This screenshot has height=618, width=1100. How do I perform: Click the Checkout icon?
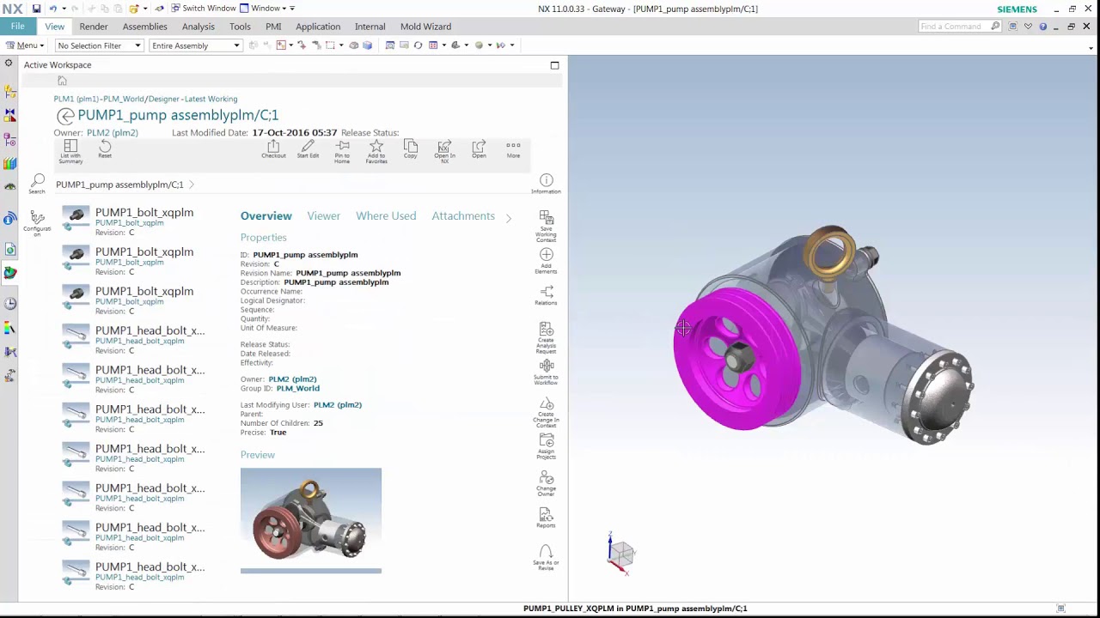tap(273, 149)
